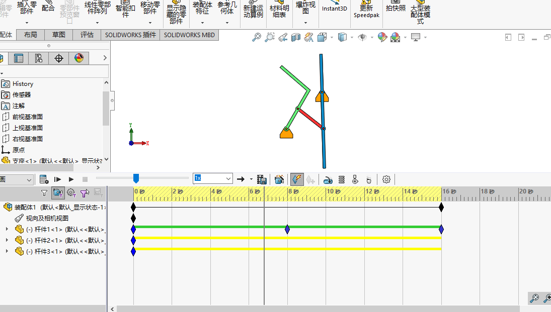Select 传感器 in the feature tree
Screen dimensions: 551x312
[22, 95]
